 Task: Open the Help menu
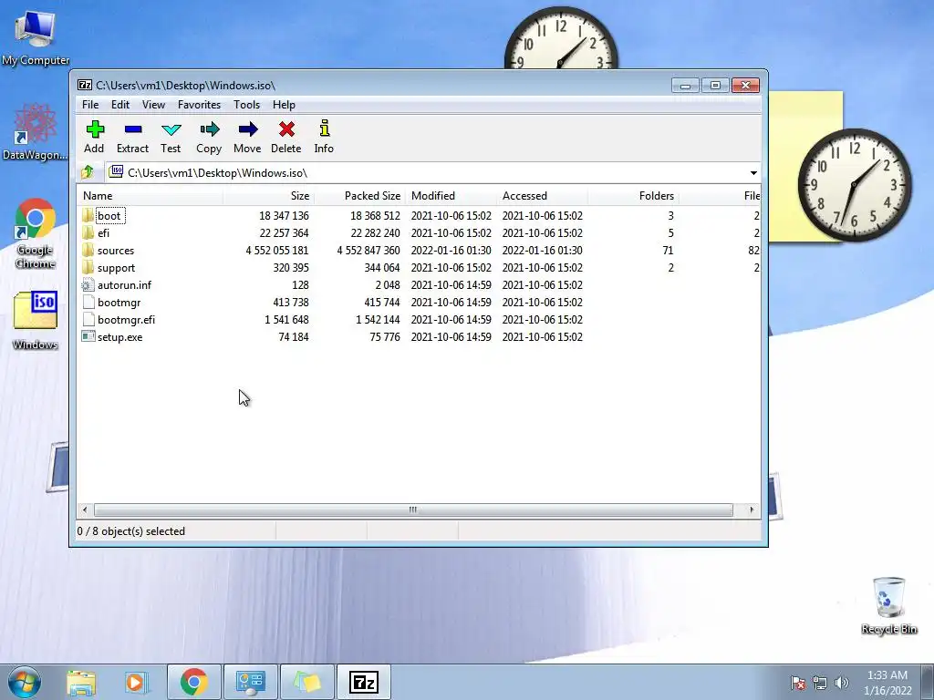pyautogui.click(x=285, y=104)
